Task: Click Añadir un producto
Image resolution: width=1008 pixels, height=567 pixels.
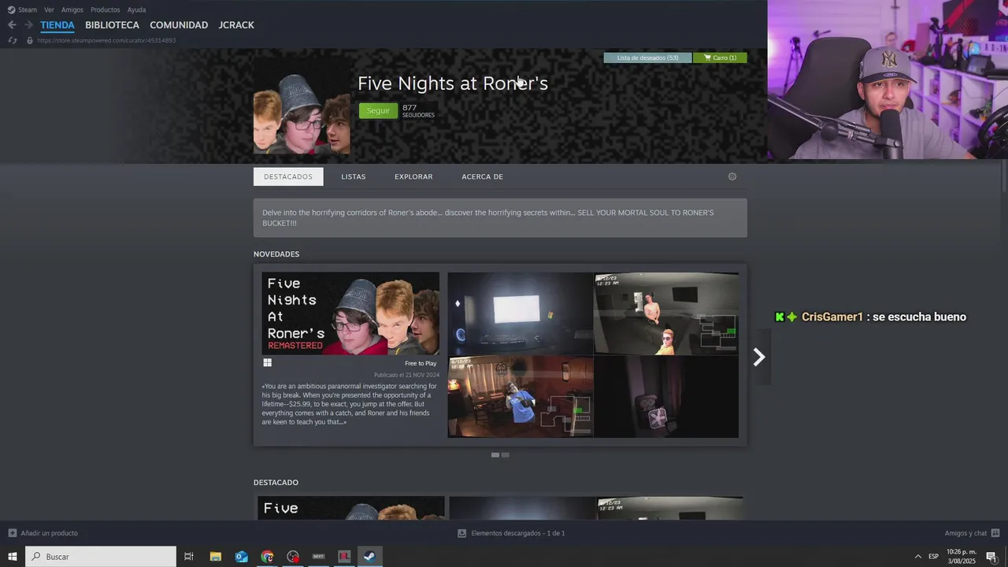Action: pos(43,533)
